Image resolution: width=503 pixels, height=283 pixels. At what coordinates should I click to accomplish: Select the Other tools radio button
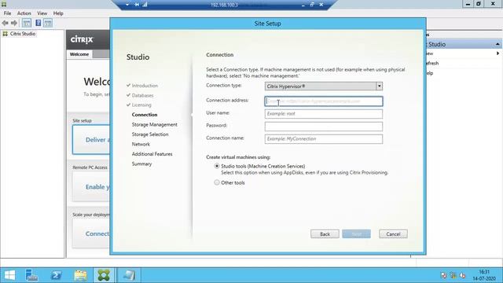(x=217, y=182)
